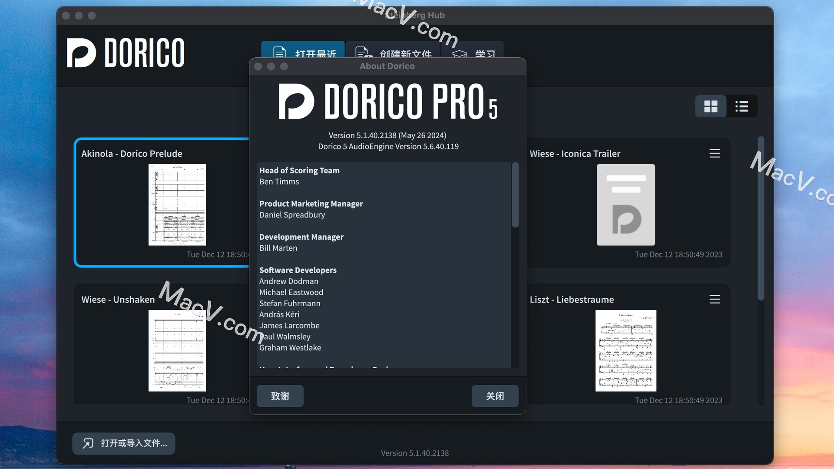Click the 致谢 button in the About dialog
Image resolution: width=834 pixels, height=469 pixels.
280,396
